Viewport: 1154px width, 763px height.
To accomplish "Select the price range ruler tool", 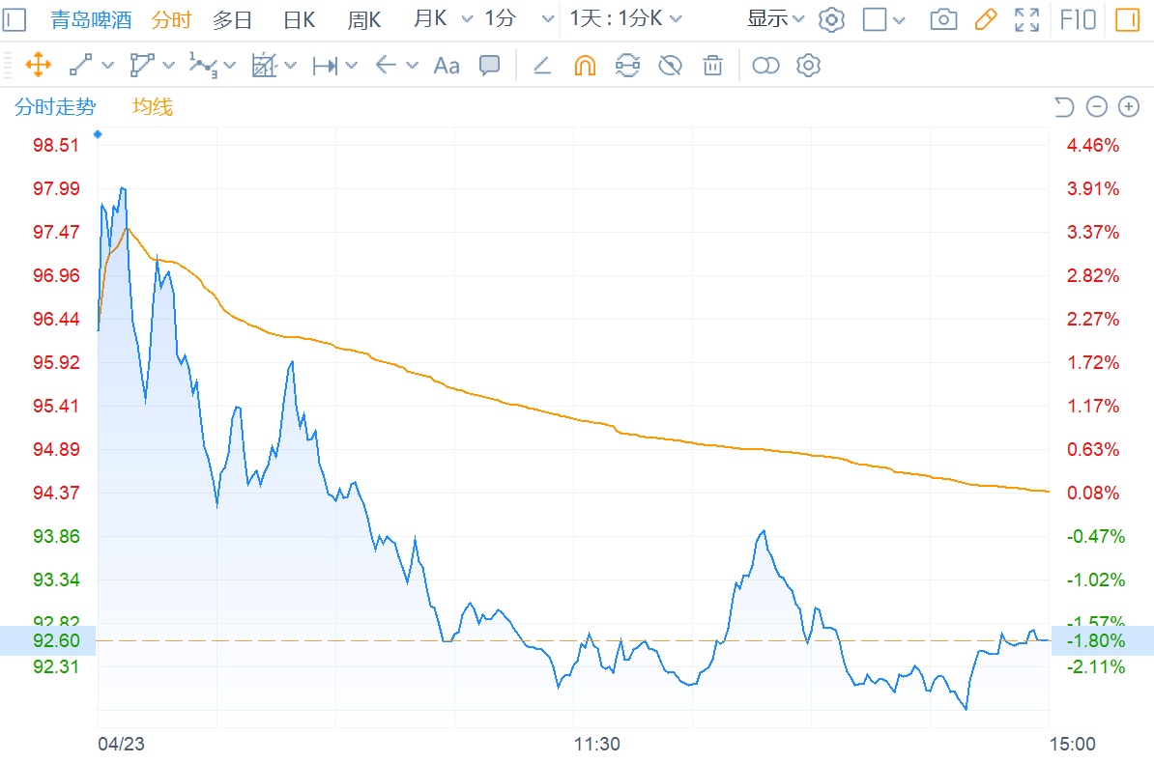I will 325,66.
